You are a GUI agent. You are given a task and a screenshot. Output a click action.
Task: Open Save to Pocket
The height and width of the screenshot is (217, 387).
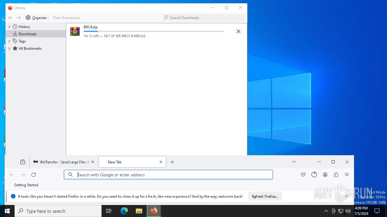[x=303, y=175]
